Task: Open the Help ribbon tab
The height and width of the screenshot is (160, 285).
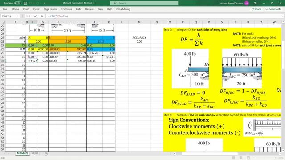Action: 110,9
